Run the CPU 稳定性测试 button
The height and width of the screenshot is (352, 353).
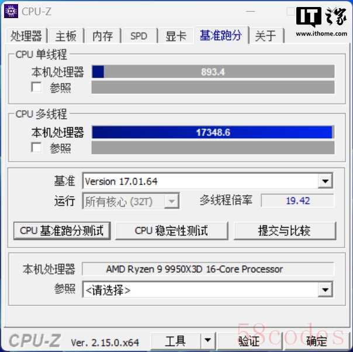[x=172, y=231]
